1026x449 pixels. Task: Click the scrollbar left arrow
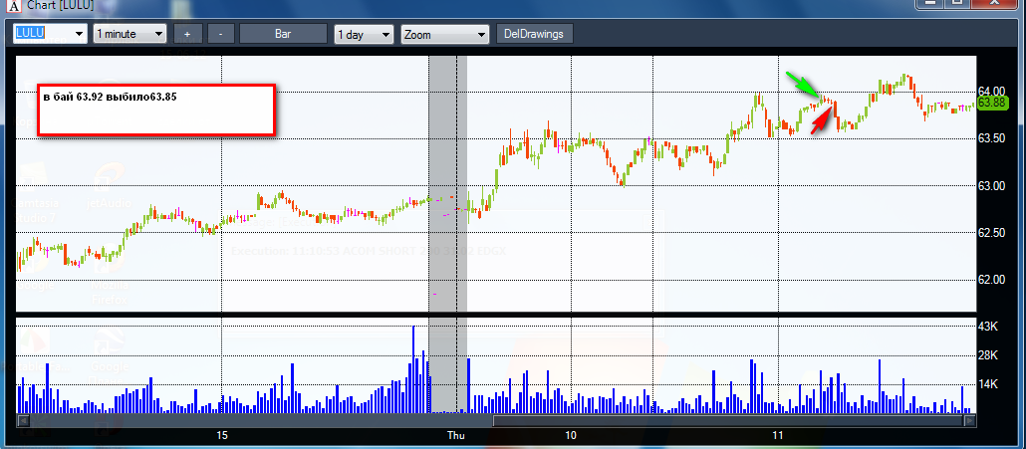coord(22,421)
